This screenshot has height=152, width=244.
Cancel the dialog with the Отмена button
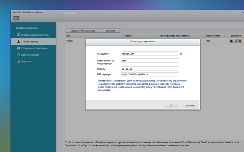click(x=190, y=105)
